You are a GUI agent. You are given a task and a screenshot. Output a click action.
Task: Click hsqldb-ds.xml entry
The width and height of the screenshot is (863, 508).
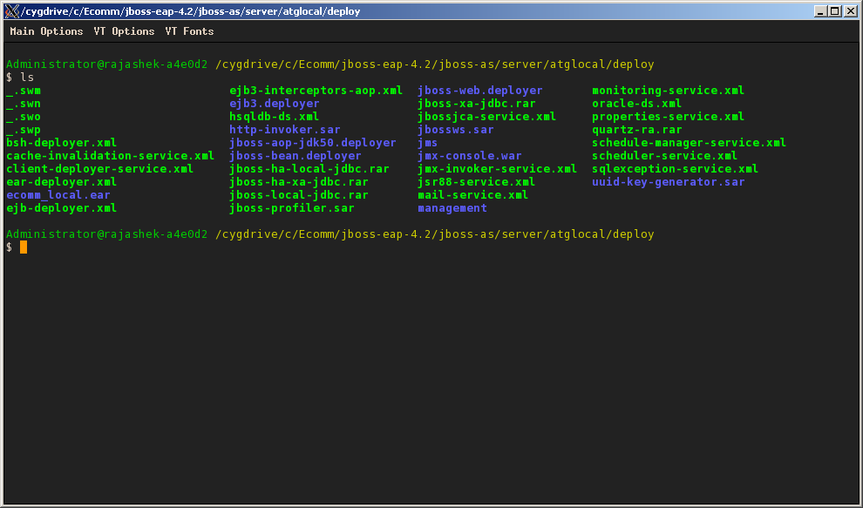(275, 117)
